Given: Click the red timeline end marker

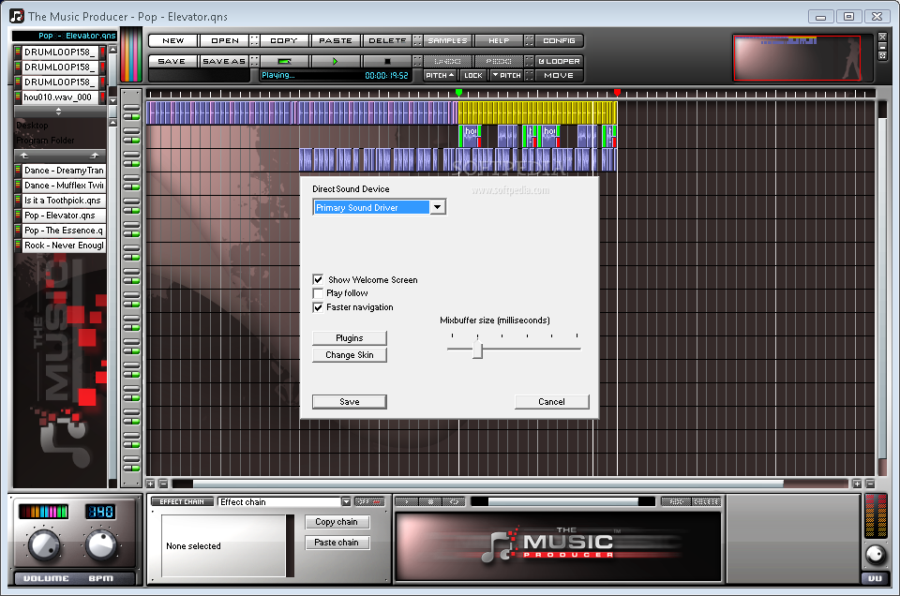Looking at the screenshot, I should coord(617,93).
